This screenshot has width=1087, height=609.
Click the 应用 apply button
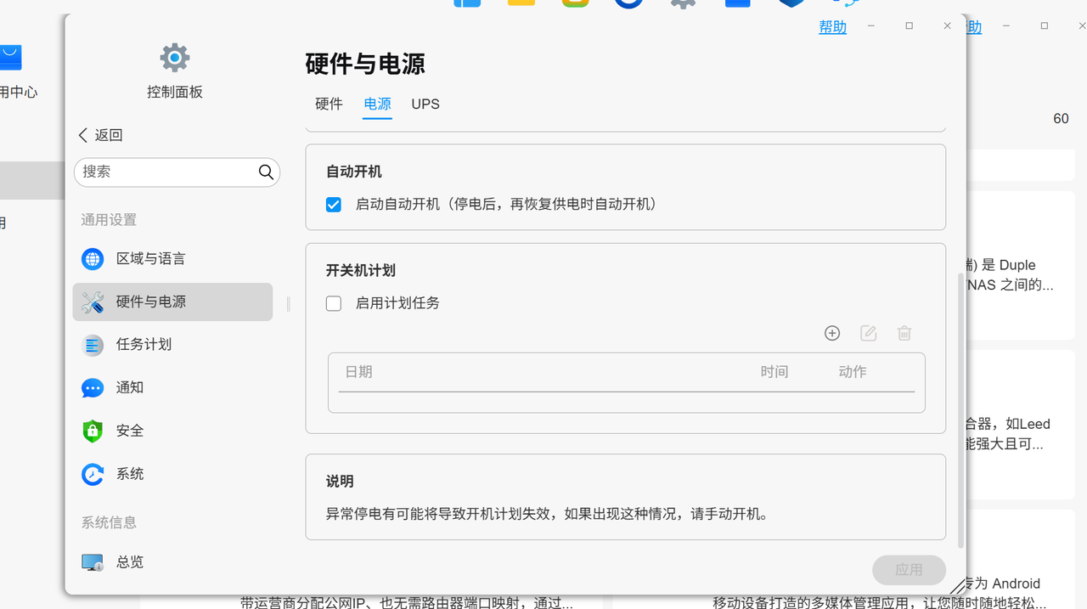pos(909,570)
